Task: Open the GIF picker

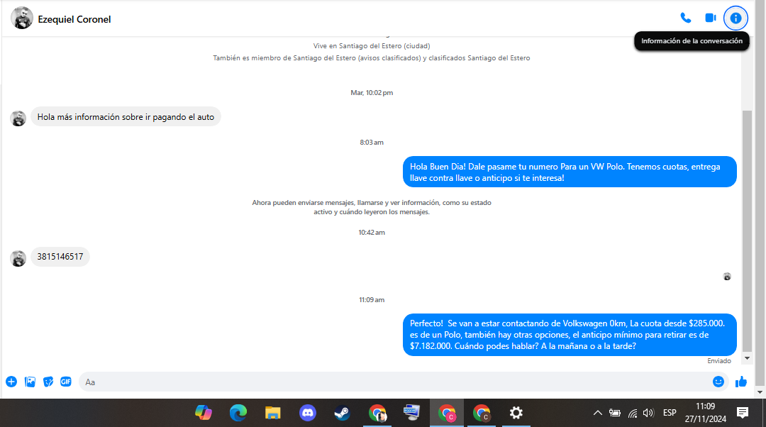Action: tap(66, 382)
